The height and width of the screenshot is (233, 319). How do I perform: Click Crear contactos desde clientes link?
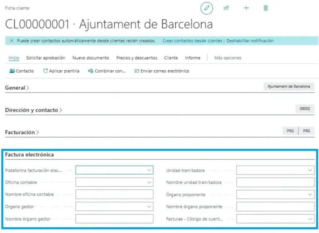[192, 41]
